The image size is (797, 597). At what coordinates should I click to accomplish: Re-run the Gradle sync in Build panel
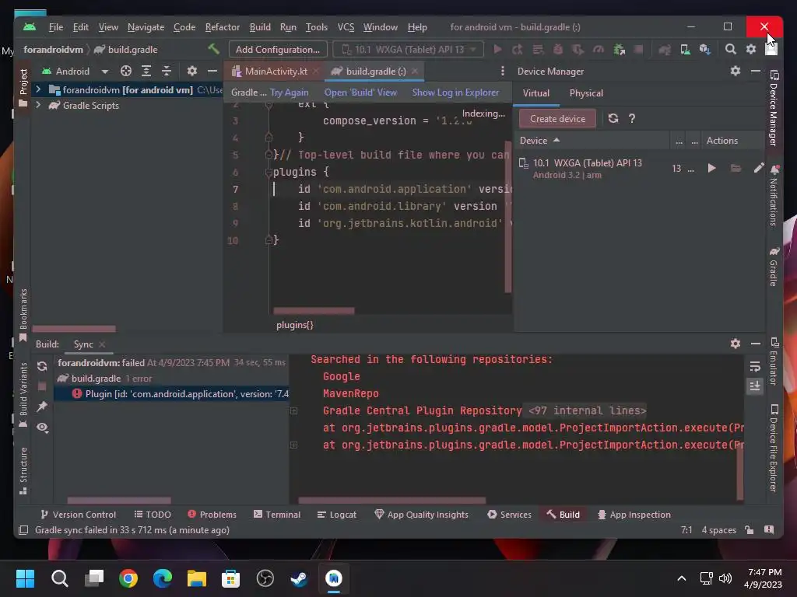(42, 366)
